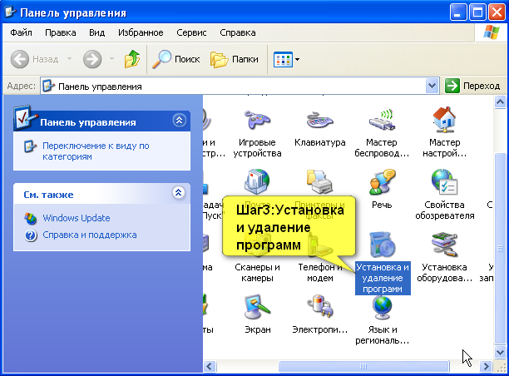Open the Экран display icon
This screenshot has height=376, width=509.
[x=257, y=307]
